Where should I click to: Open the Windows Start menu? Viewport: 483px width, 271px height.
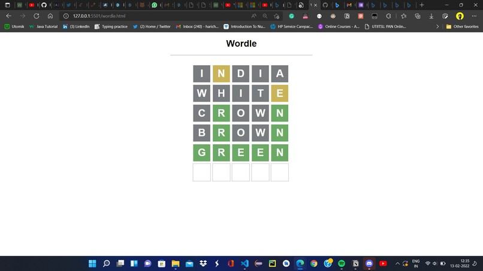tap(92, 263)
